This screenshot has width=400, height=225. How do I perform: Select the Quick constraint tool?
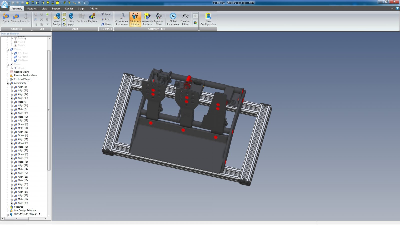(x=6, y=18)
